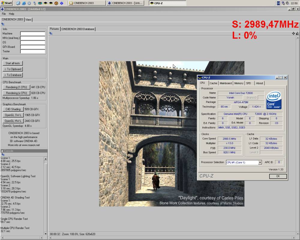Click the rendered Daylight image
The image size is (300, 240).
(x=172, y=134)
